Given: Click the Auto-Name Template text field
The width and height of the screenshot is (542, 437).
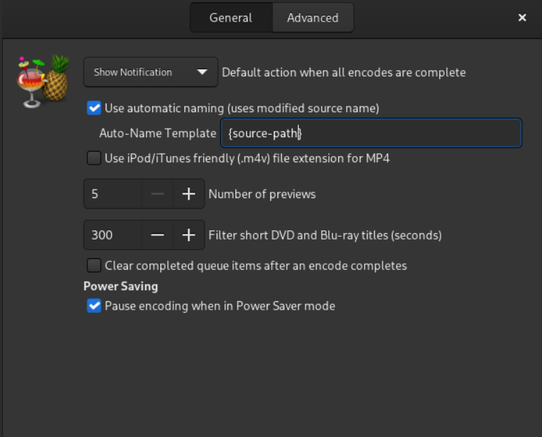Looking at the screenshot, I should [371, 133].
